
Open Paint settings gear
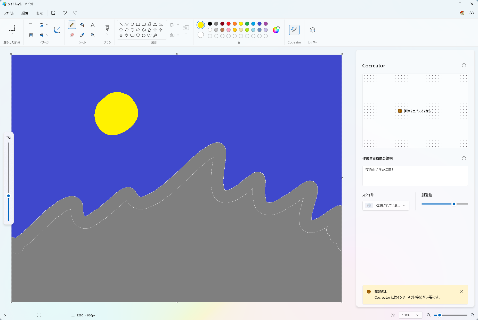472,13
